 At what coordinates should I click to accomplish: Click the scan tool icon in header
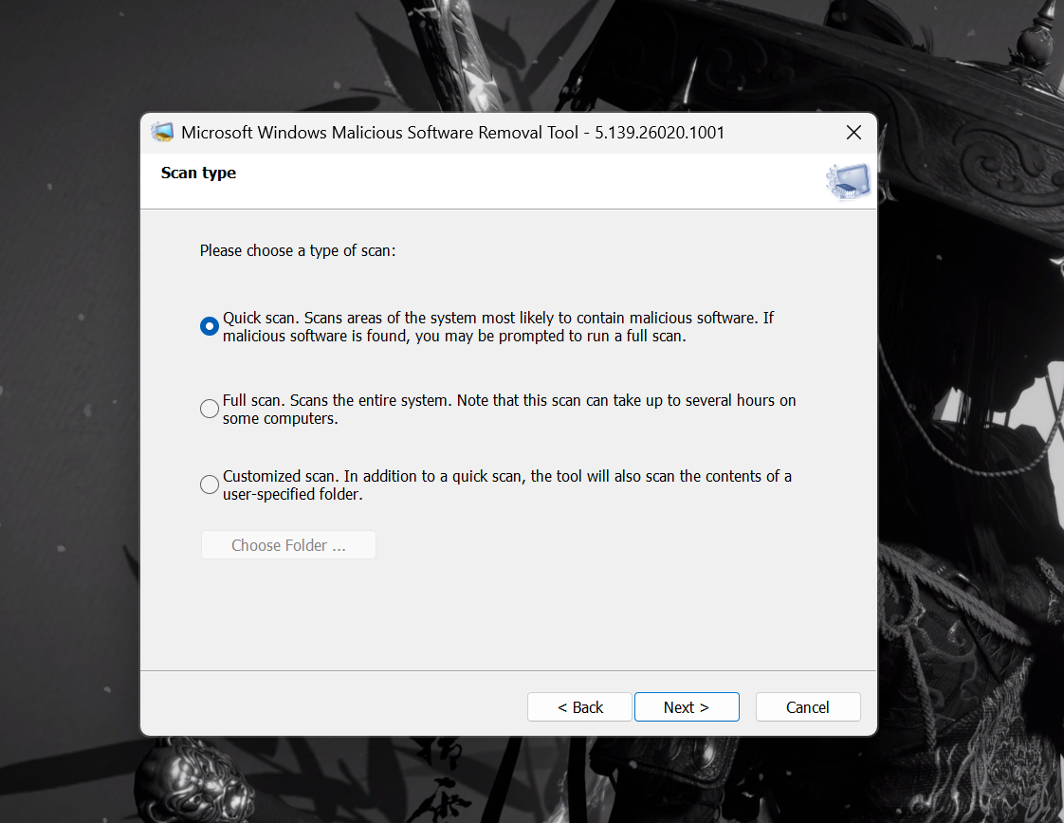[848, 182]
